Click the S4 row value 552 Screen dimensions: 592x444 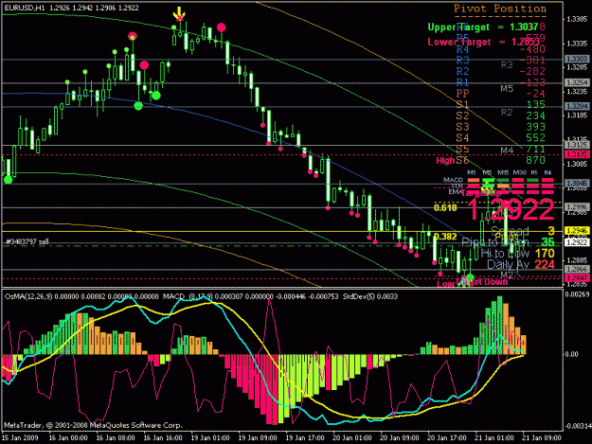tap(536, 137)
